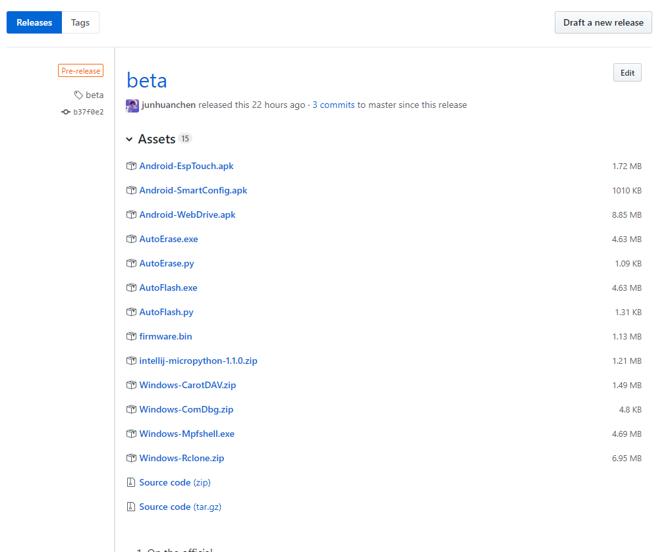Click package icon beside Android-EspTouch.apk
Viewport: 672px width, 552px height.
pyautogui.click(x=131, y=166)
